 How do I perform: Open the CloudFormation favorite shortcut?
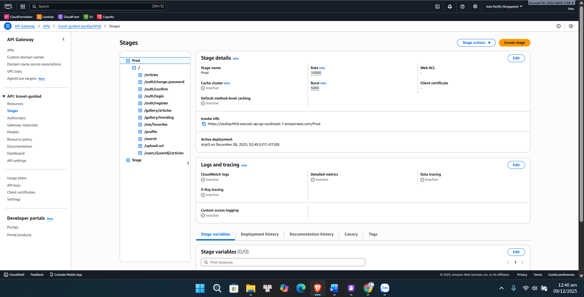click(18, 17)
